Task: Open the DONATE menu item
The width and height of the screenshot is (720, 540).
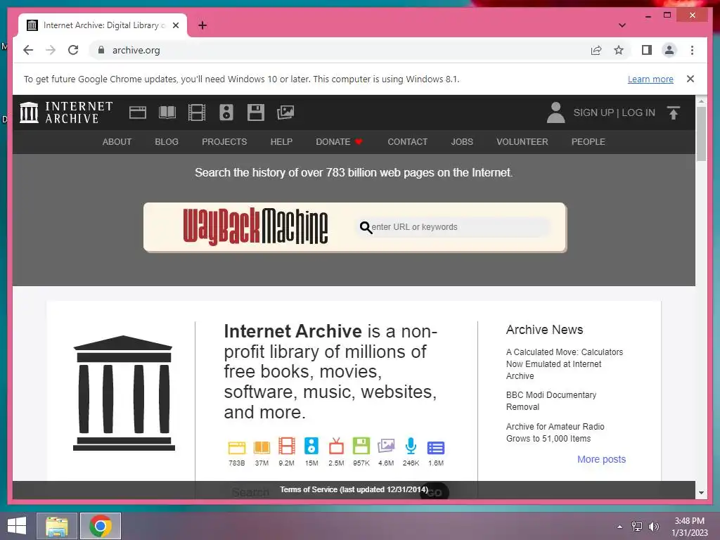Action: click(340, 142)
